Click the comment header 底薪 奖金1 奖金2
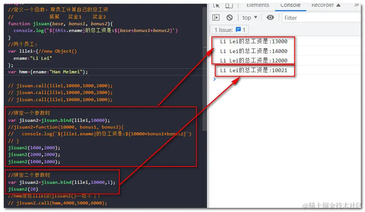The width and height of the screenshot is (365, 212). pos(57,17)
